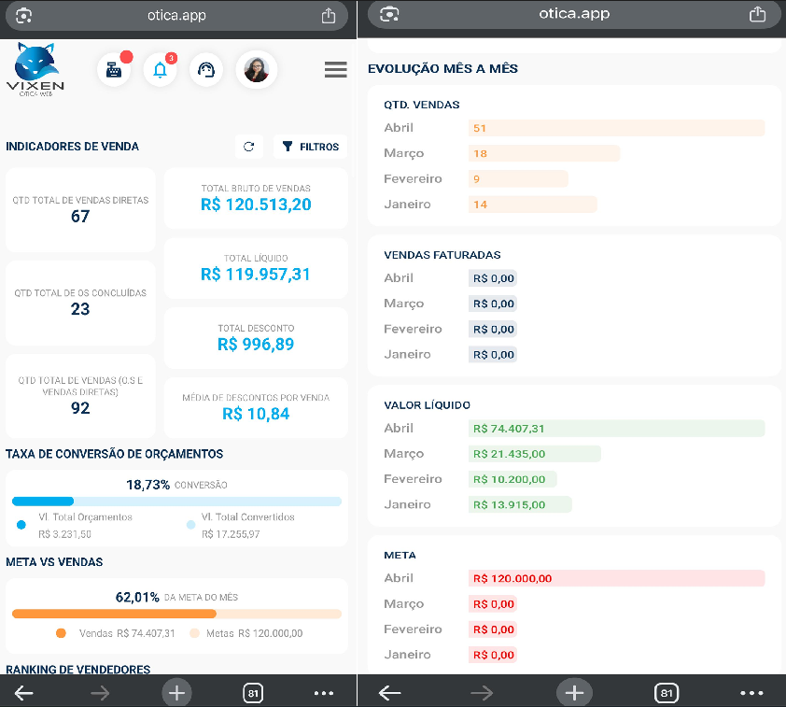
Task: Click the Abril bar under Qtd. Vendas
Action: click(x=616, y=128)
